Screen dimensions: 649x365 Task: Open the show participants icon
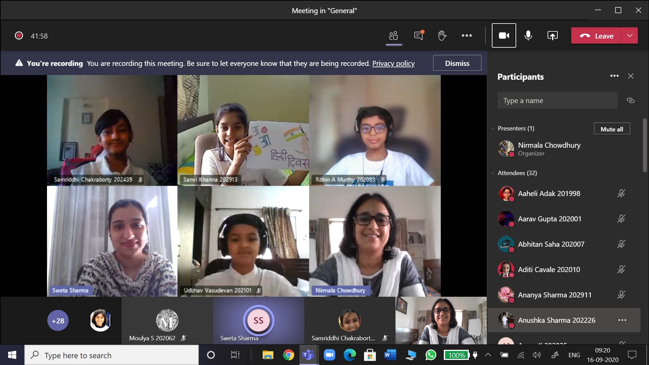393,35
